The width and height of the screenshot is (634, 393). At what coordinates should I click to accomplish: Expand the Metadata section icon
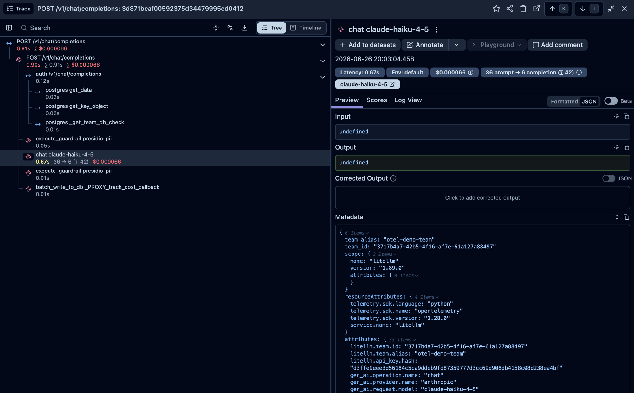click(x=617, y=217)
